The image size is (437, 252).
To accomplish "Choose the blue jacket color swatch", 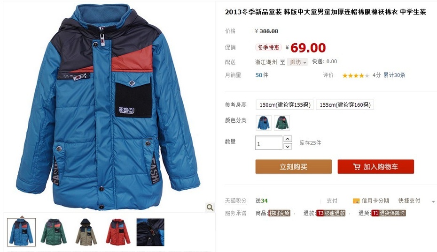I will click(263, 123).
